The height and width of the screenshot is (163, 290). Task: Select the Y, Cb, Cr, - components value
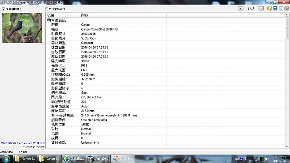pyautogui.click(x=88, y=38)
